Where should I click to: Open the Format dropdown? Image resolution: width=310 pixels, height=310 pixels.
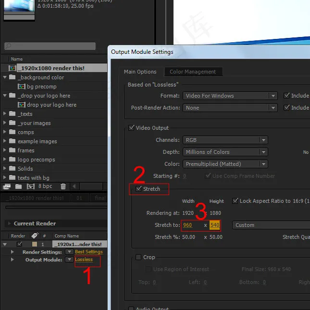(230, 96)
